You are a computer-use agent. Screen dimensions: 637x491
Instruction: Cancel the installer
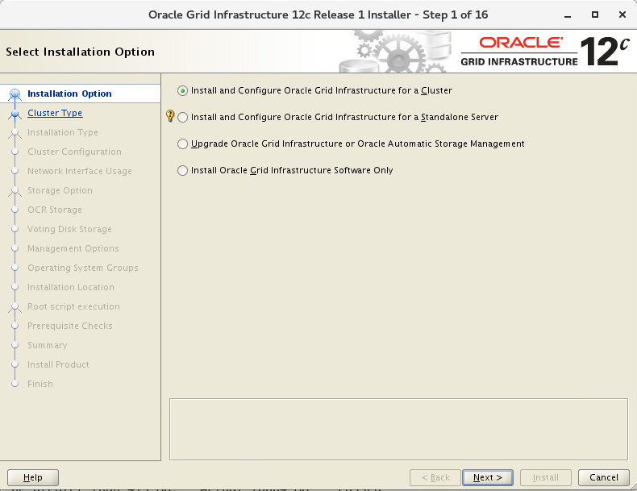(604, 477)
